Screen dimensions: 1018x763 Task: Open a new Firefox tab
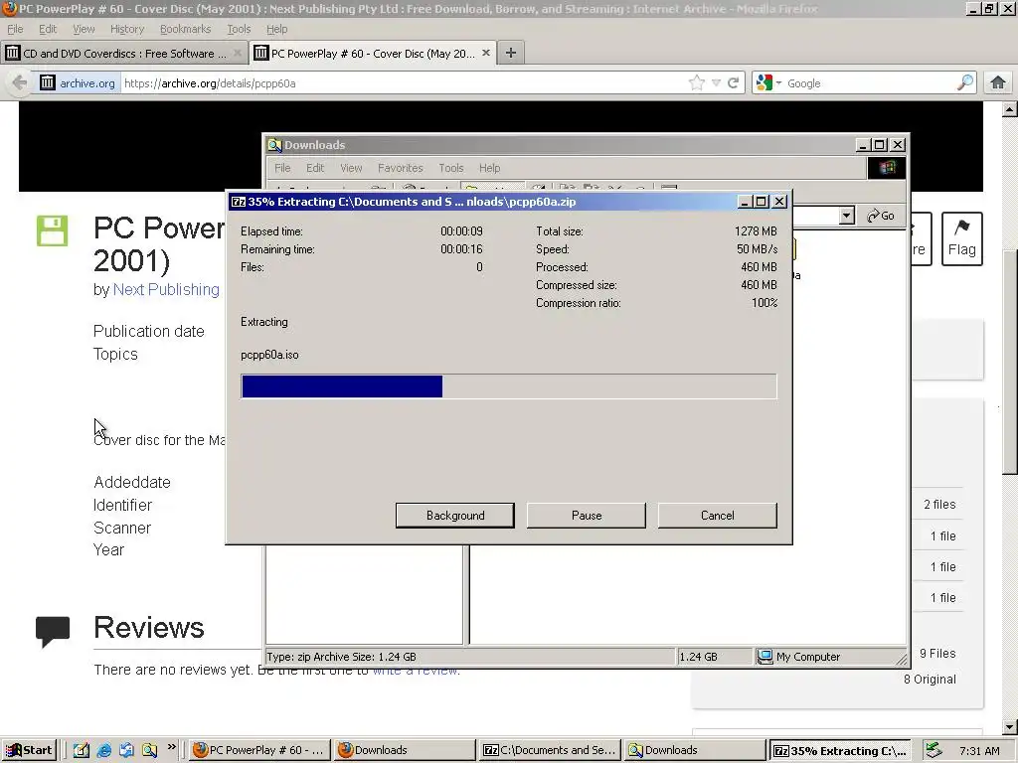[511, 54]
